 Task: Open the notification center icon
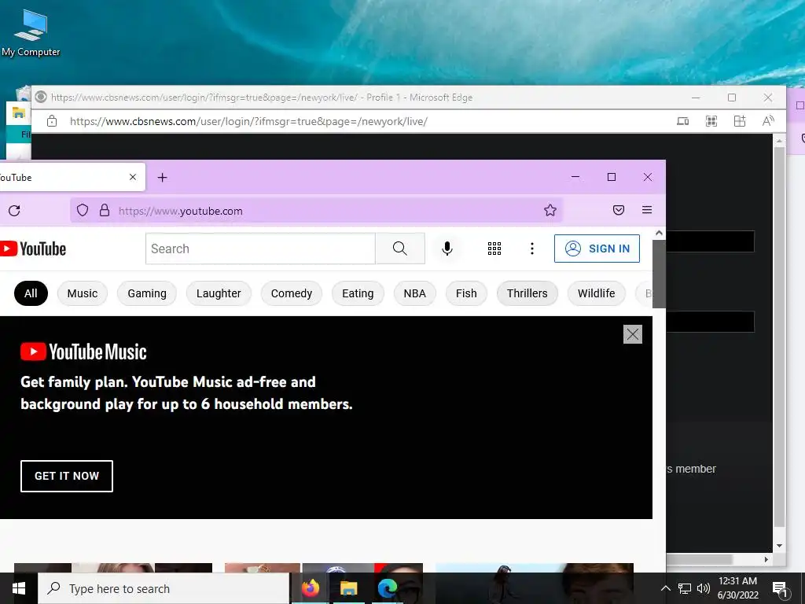(x=780, y=588)
